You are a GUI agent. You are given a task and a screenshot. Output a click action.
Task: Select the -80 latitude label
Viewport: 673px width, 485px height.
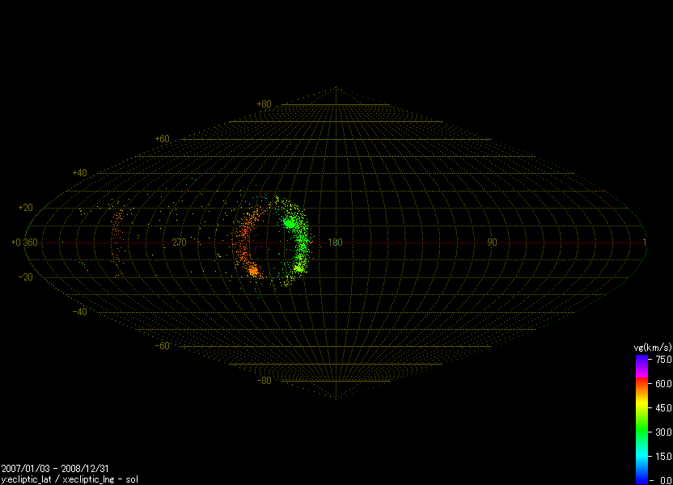pos(264,381)
